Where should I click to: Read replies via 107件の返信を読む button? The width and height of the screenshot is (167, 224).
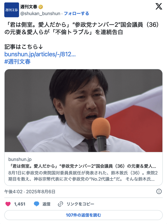[x=83, y=215]
